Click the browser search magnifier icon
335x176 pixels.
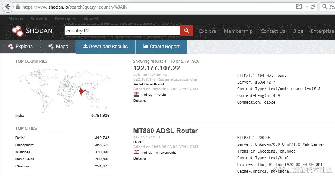[325, 7]
